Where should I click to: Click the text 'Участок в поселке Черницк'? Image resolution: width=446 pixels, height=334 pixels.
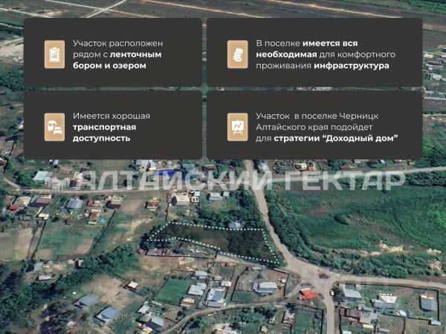click(x=317, y=116)
